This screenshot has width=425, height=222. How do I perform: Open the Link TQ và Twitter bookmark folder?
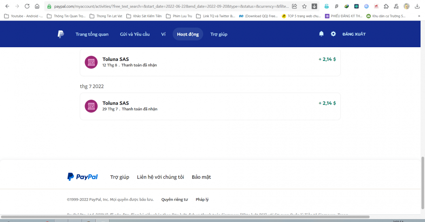[x=215, y=16]
